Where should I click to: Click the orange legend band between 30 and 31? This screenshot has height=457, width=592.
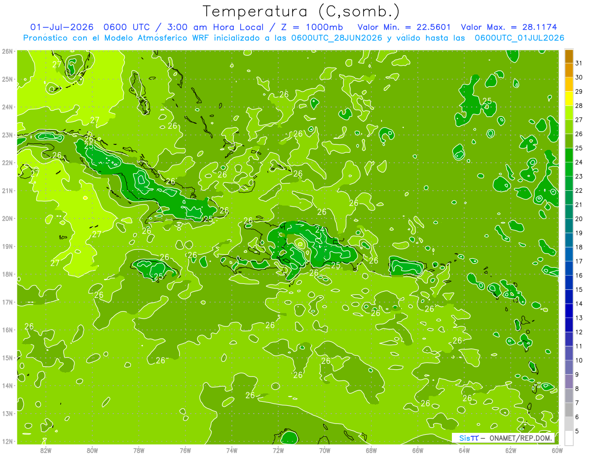[569, 70]
